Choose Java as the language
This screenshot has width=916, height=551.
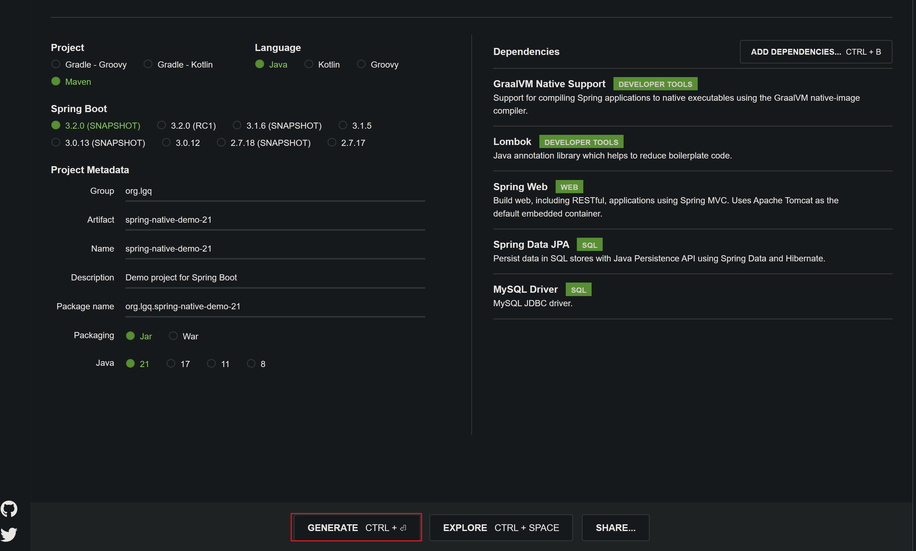coord(271,64)
